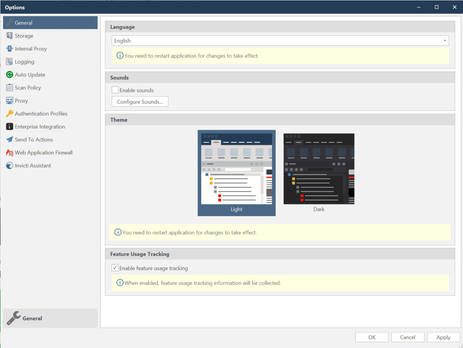
Task: Click the Invicti Assistant icon
Action: [x=9, y=165]
